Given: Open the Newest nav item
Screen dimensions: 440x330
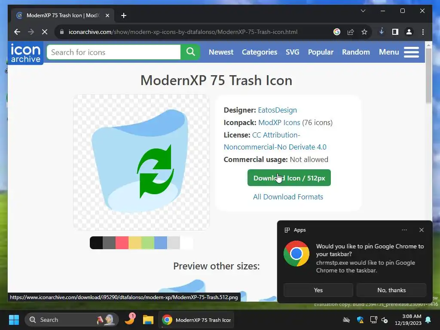Looking at the screenshot, I should coord(221,52).
